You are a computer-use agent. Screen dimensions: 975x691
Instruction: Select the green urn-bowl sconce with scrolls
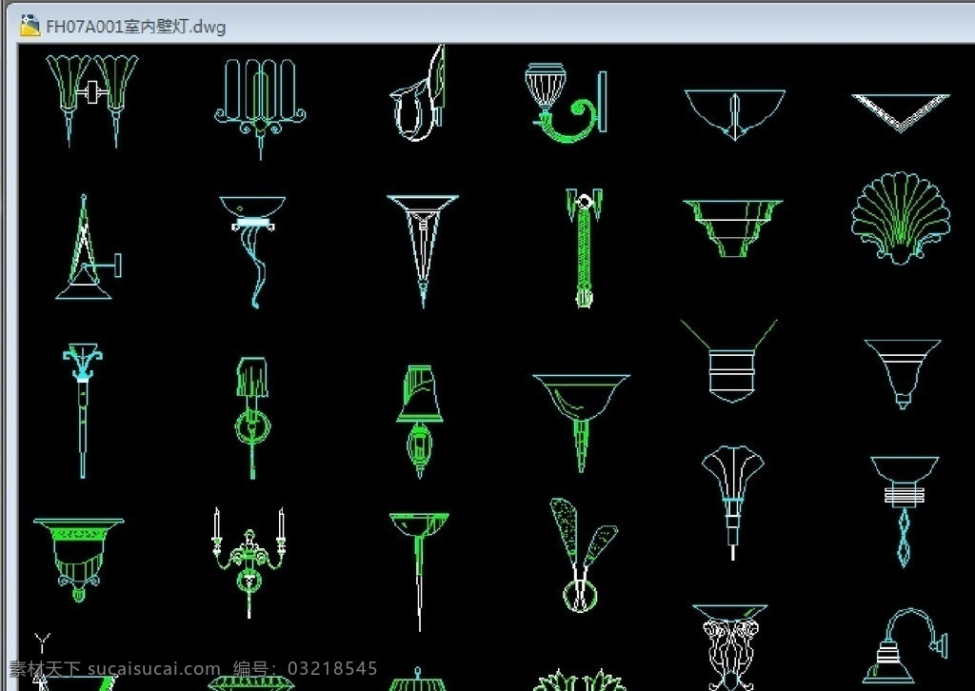[x=78, y=560]
